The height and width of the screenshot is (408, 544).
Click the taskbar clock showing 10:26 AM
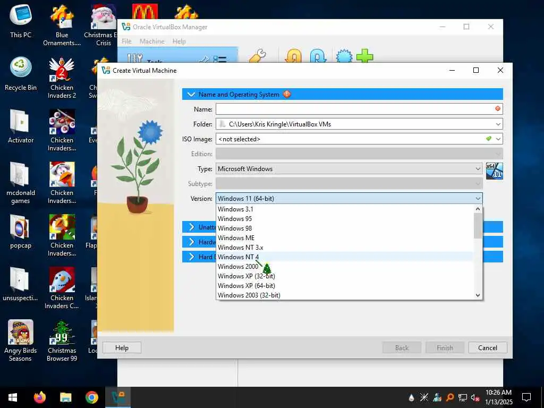coord(498,397)
